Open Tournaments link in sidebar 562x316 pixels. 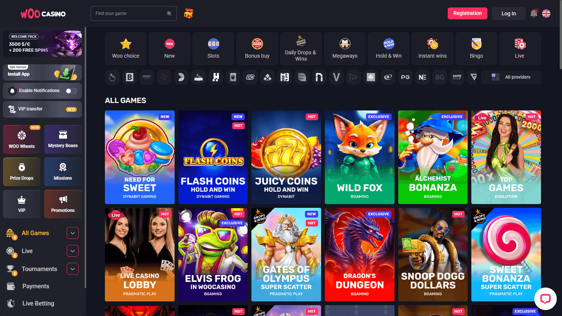point(39,269)
